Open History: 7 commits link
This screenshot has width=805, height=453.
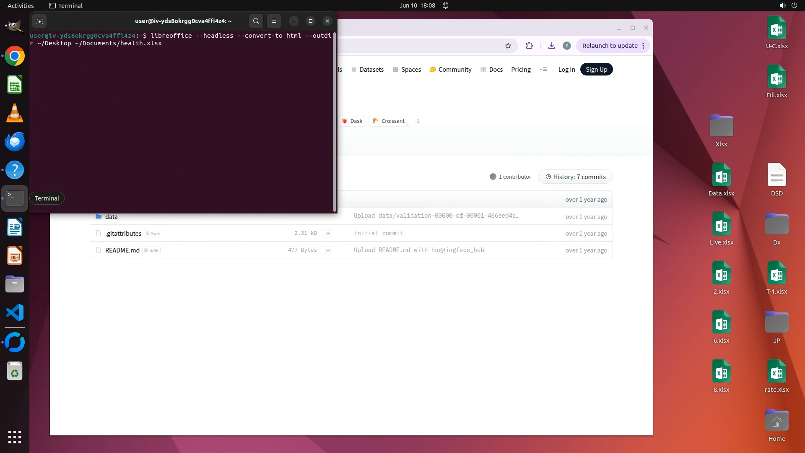(x=575, y=177)
